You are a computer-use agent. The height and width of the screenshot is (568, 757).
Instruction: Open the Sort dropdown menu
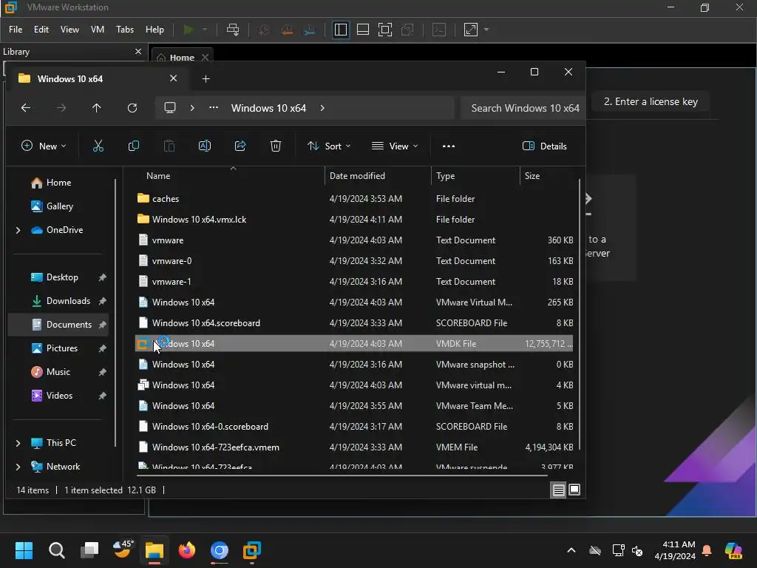click(x=329, y=146)
